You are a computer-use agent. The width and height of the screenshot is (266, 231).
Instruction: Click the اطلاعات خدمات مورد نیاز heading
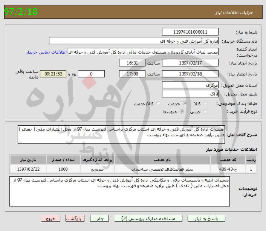tap(231, 149)
